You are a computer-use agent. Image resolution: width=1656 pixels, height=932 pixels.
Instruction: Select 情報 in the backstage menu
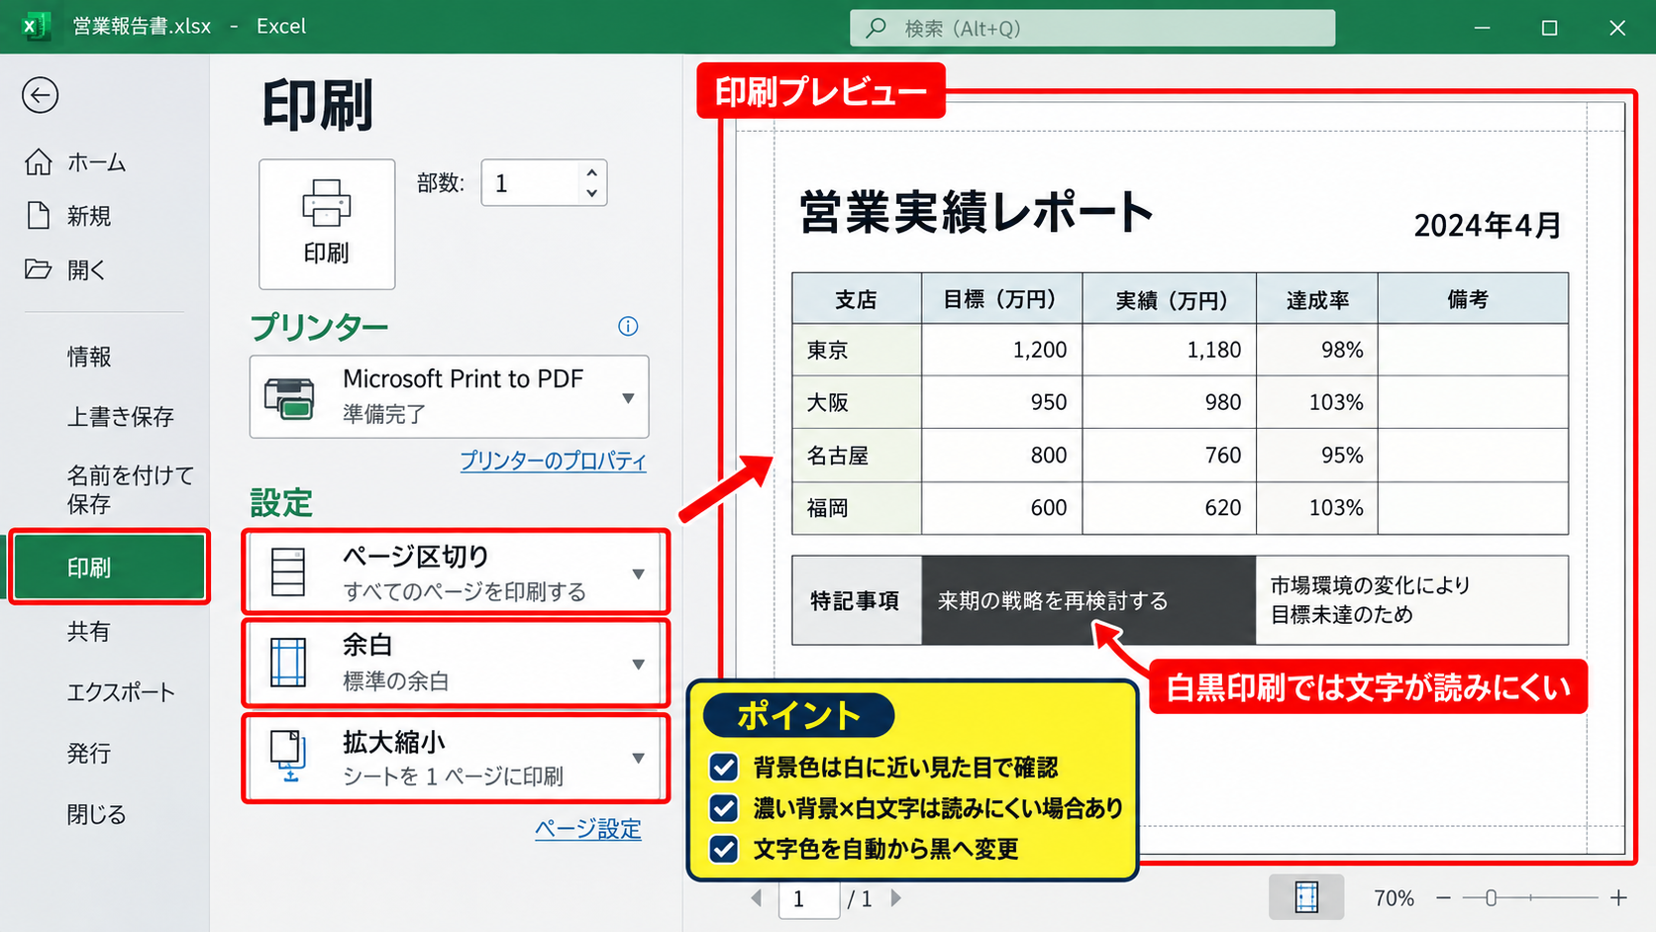click(89, 357)
